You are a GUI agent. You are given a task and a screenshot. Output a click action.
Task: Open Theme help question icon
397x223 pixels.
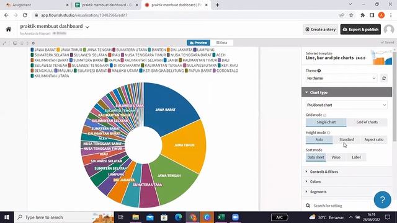click(319, 71)
